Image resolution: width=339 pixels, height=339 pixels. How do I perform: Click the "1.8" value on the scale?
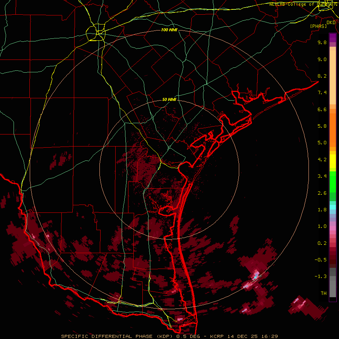coord(322,210)
